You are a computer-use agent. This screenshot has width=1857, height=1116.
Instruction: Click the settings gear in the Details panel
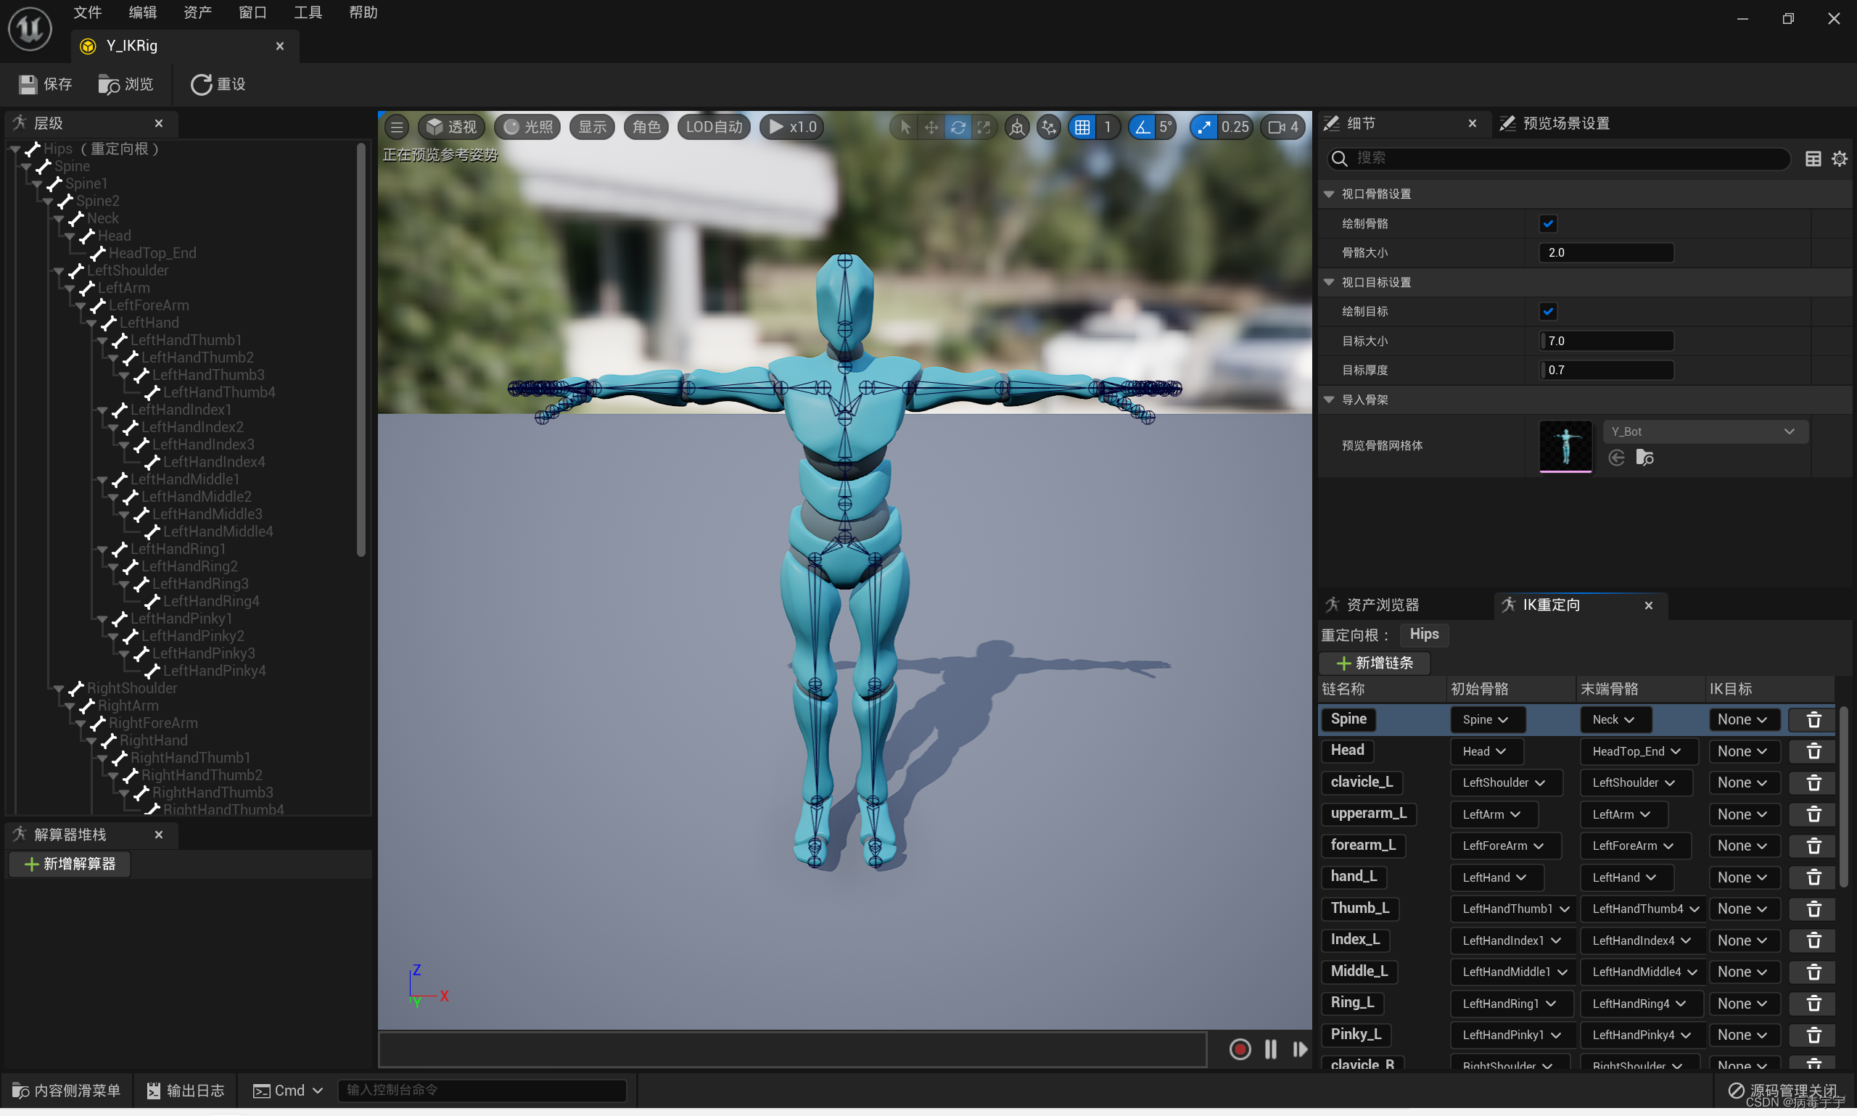[1840, 158]
